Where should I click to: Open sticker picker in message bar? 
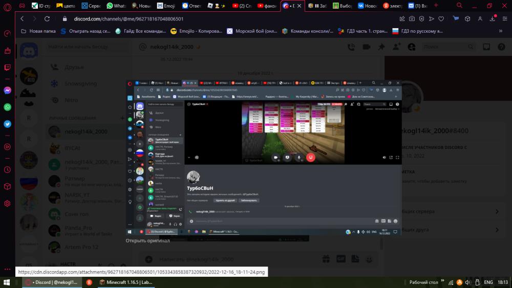(x=355, y=259)
